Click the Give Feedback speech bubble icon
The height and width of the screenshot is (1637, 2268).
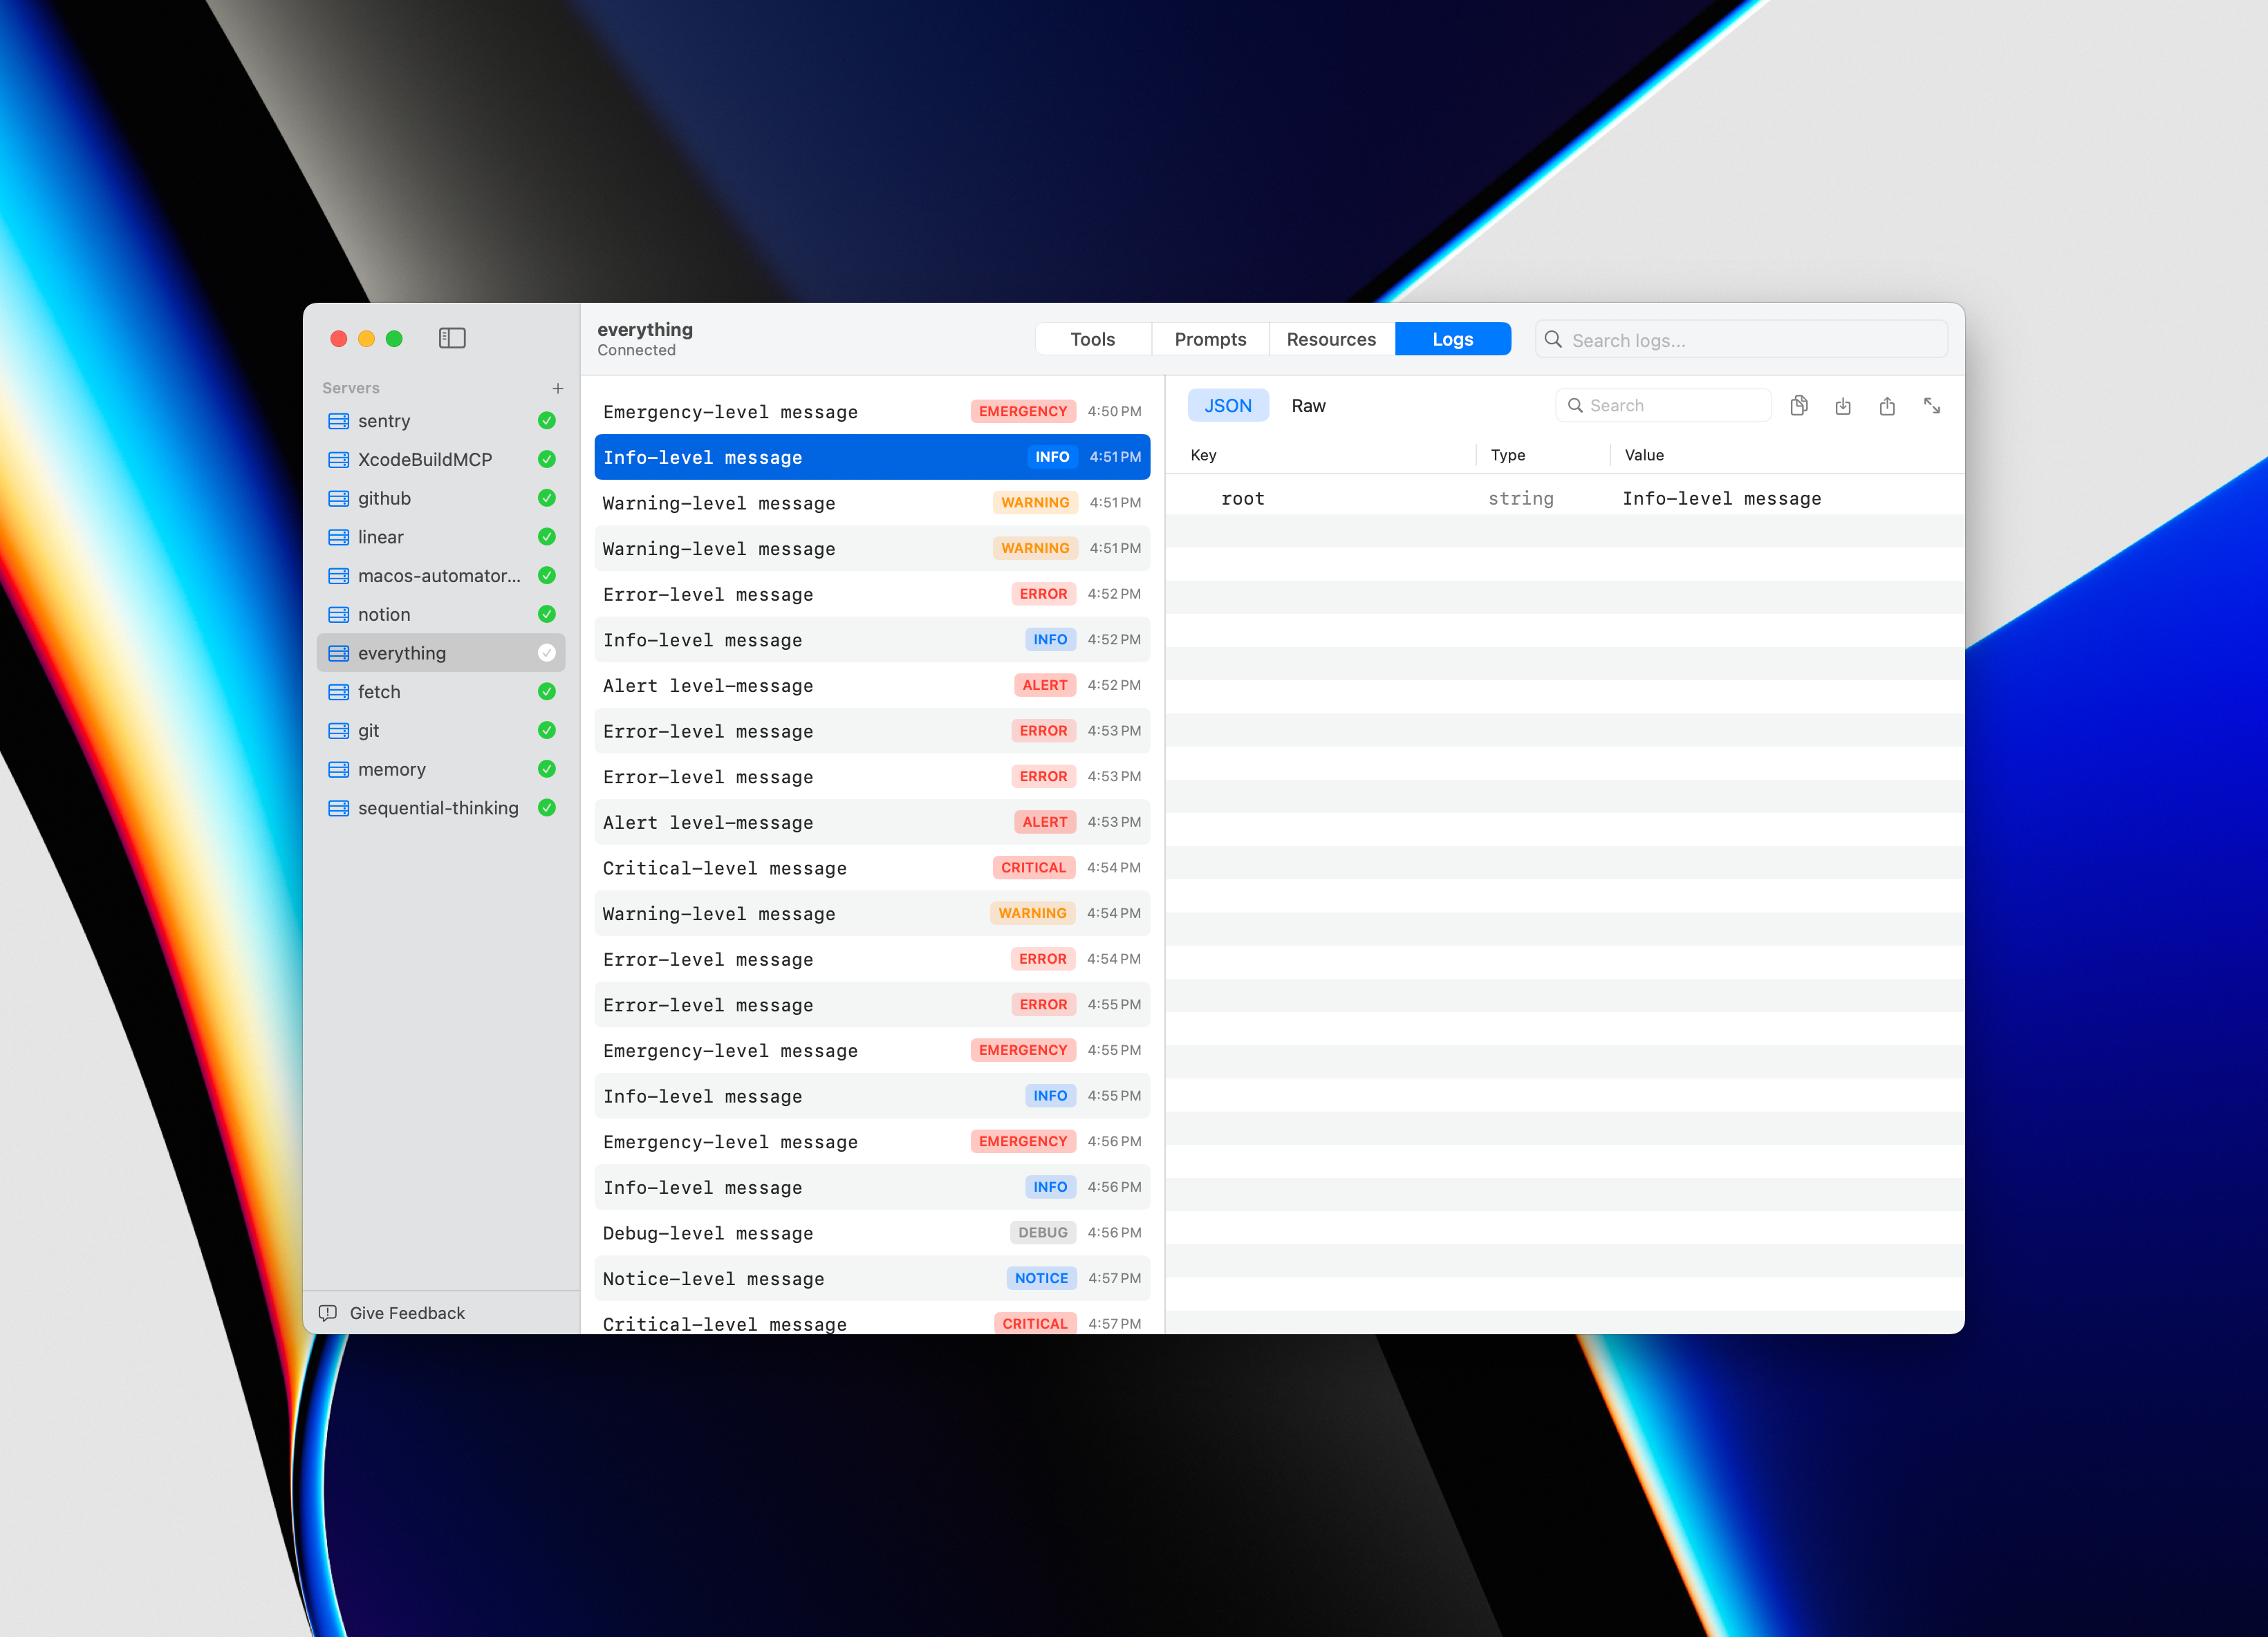(x=328, y=1313)
